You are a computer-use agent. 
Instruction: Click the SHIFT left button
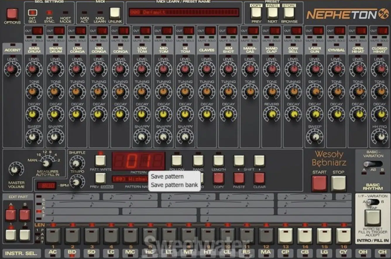[x=239, y=161]
